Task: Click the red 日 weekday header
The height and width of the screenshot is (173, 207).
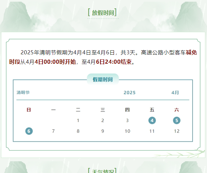Action: [x=29, y=110]
